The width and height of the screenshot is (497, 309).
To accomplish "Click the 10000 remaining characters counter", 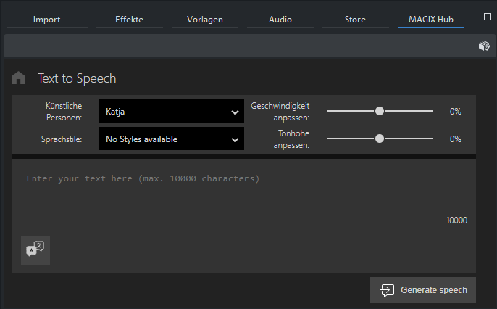I will 456,221.
